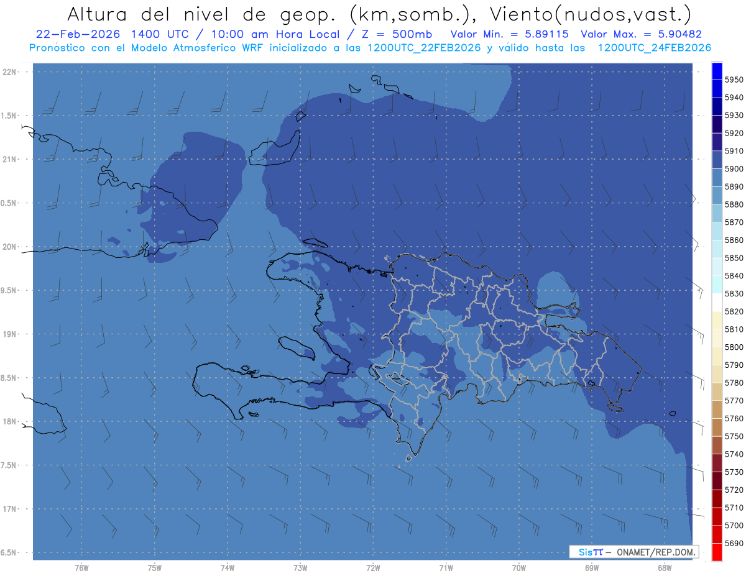Click the '6.5N' latitude axis label
Image resolution: width=746 pixels, height=576 pixels.
pos(9,552)
